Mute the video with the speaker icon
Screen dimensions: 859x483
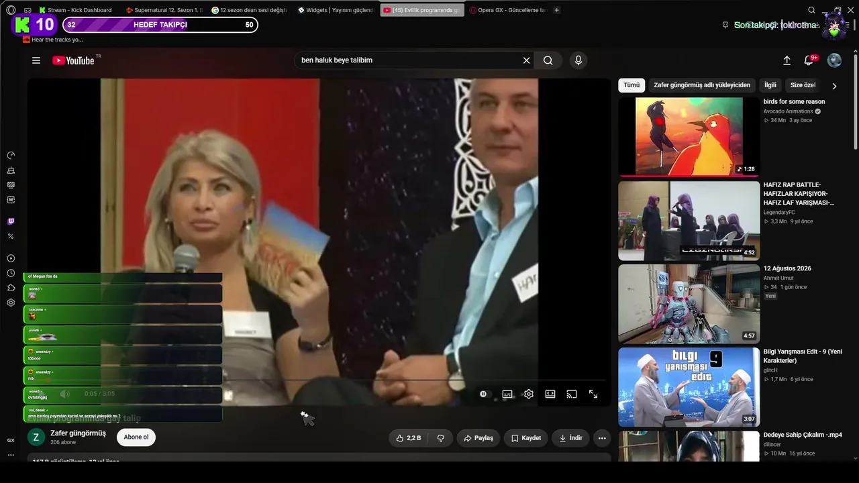pyautogui.click(x=65, y=394)
